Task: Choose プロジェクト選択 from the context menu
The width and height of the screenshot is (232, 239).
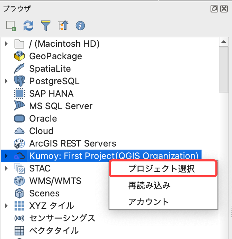Action: 163,169
